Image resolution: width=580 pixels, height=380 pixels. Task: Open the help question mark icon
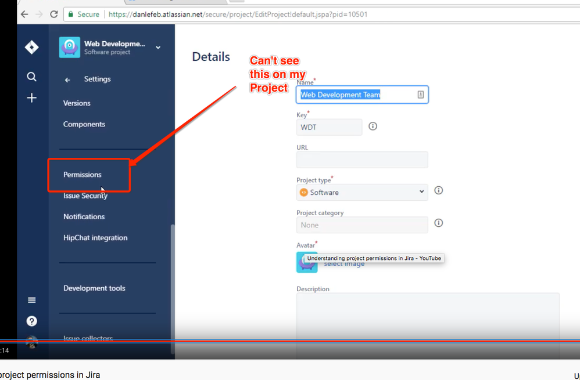point(32,321)
